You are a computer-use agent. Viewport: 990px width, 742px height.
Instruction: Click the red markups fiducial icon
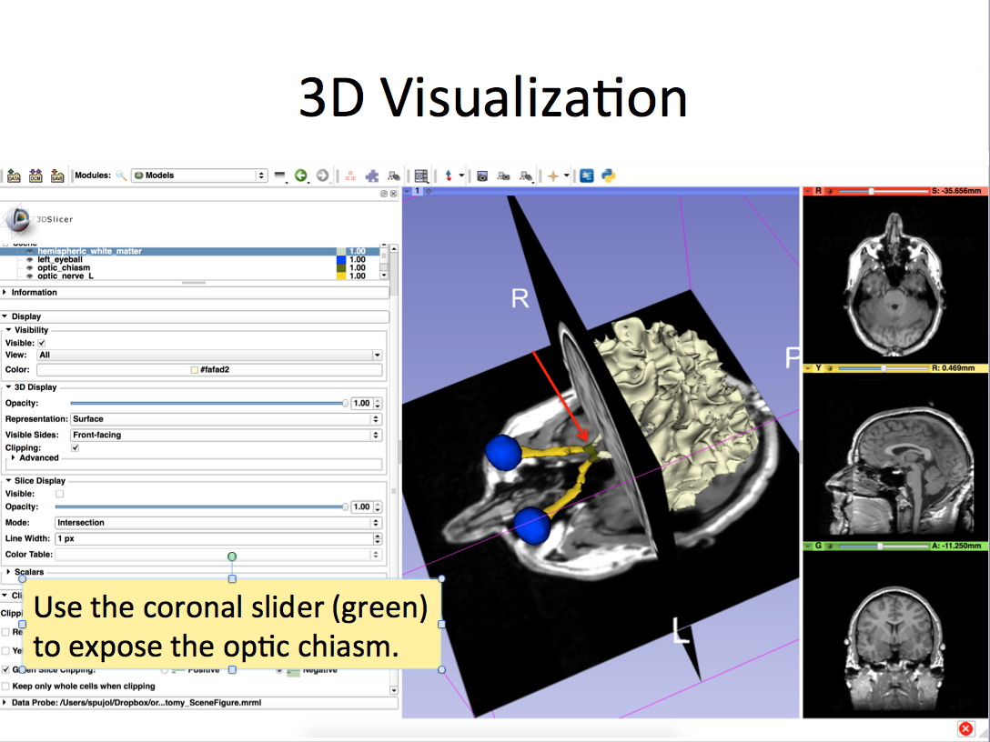point(350,176)
